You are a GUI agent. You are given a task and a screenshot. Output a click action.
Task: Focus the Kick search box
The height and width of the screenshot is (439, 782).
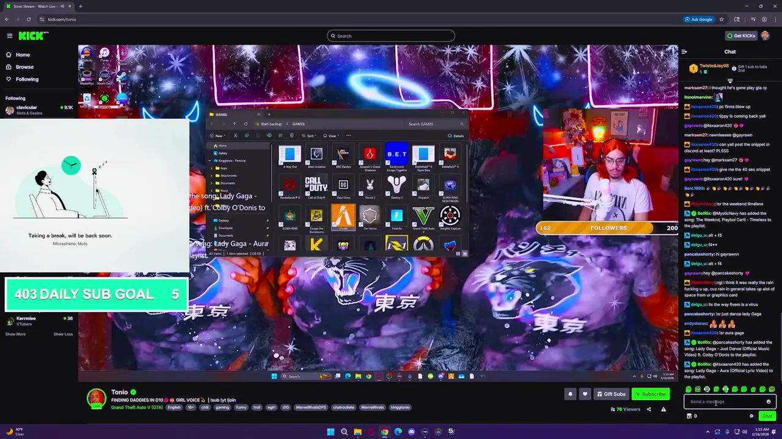pyautogui.click(x=391, y=36)
